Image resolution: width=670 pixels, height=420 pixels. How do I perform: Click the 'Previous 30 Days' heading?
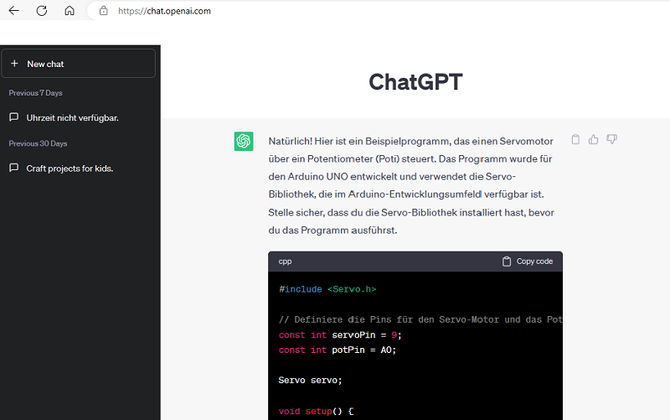(38, 143)
